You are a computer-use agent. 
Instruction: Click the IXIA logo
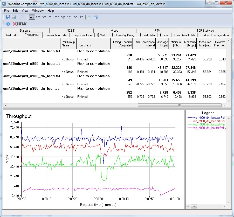(x=19, y=24)
